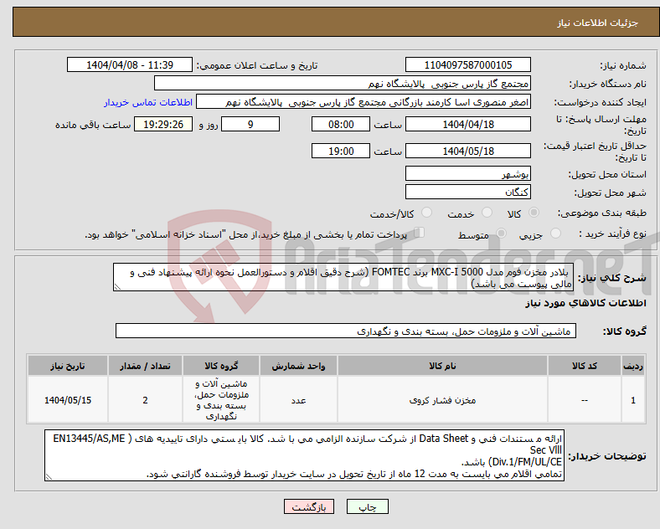This screenshot has width=660, height=529.
Task: Click the request number field 1104097587000105
Action: coord(467,65)
